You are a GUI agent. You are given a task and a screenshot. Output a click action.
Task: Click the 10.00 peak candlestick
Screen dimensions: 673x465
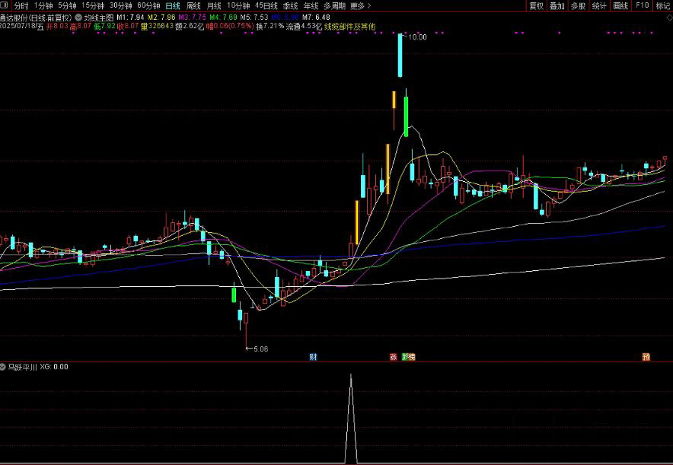[x=400, y=56]
